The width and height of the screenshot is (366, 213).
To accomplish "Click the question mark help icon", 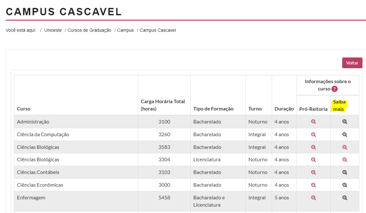I will [334, 89].
